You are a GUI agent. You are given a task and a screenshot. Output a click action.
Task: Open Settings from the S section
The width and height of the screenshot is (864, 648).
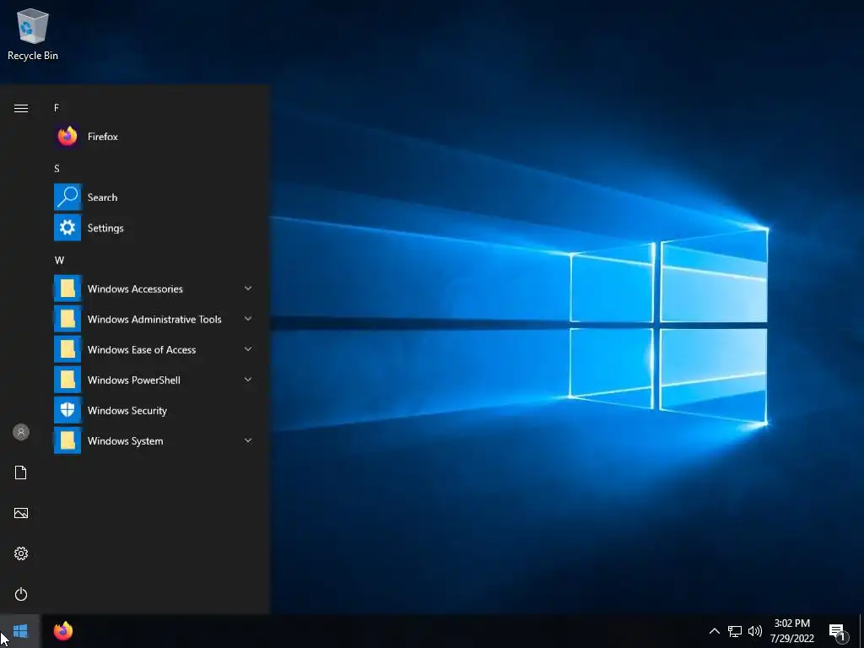pyautogui.click(x=154, y=228)
